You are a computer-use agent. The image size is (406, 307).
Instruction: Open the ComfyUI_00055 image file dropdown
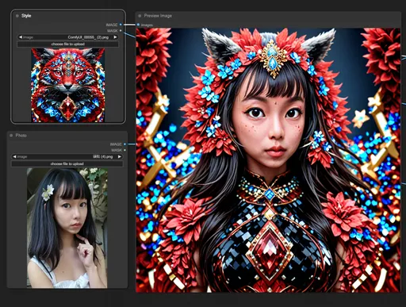coord(68,37)
